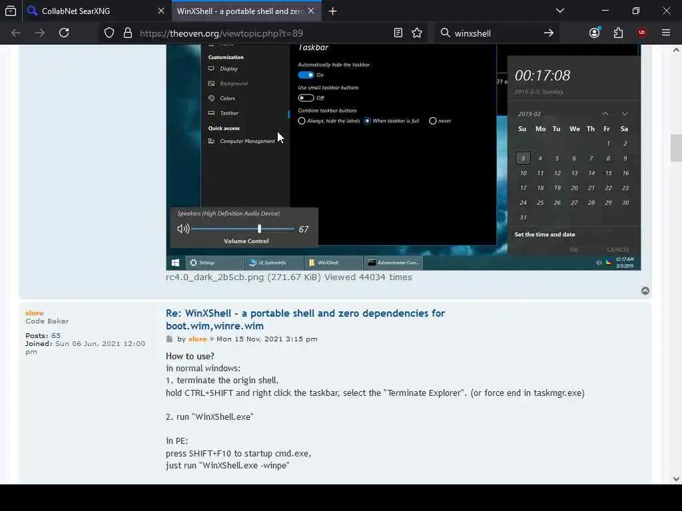682x511 pixels.
Task: Open uBlock Origin extension icon
Action: (641, 33)
